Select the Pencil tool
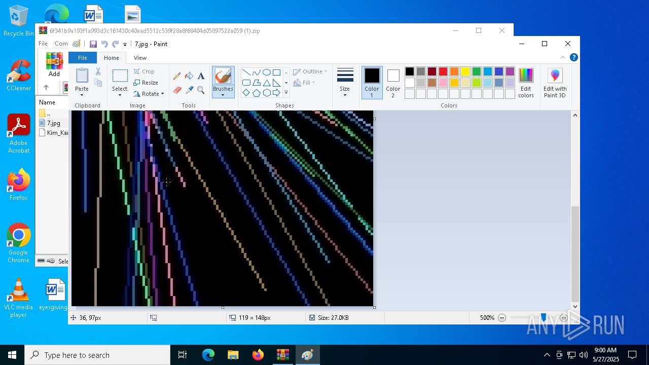This screenshot has height=365, width=649. 177,76
